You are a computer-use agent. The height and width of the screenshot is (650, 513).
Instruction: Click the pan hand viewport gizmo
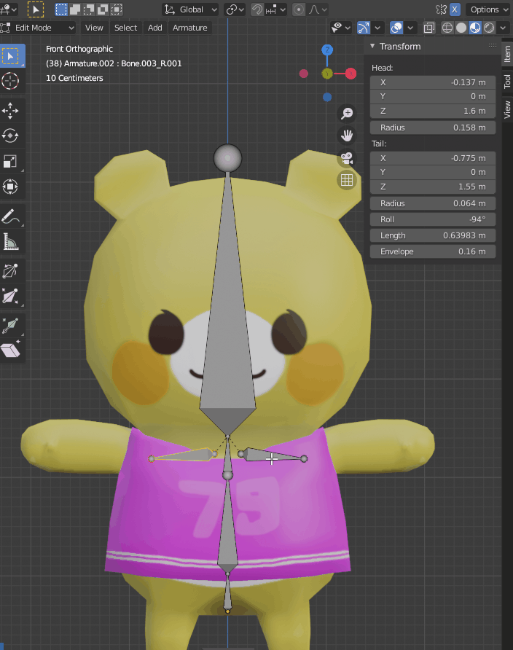tap(347, 136)
